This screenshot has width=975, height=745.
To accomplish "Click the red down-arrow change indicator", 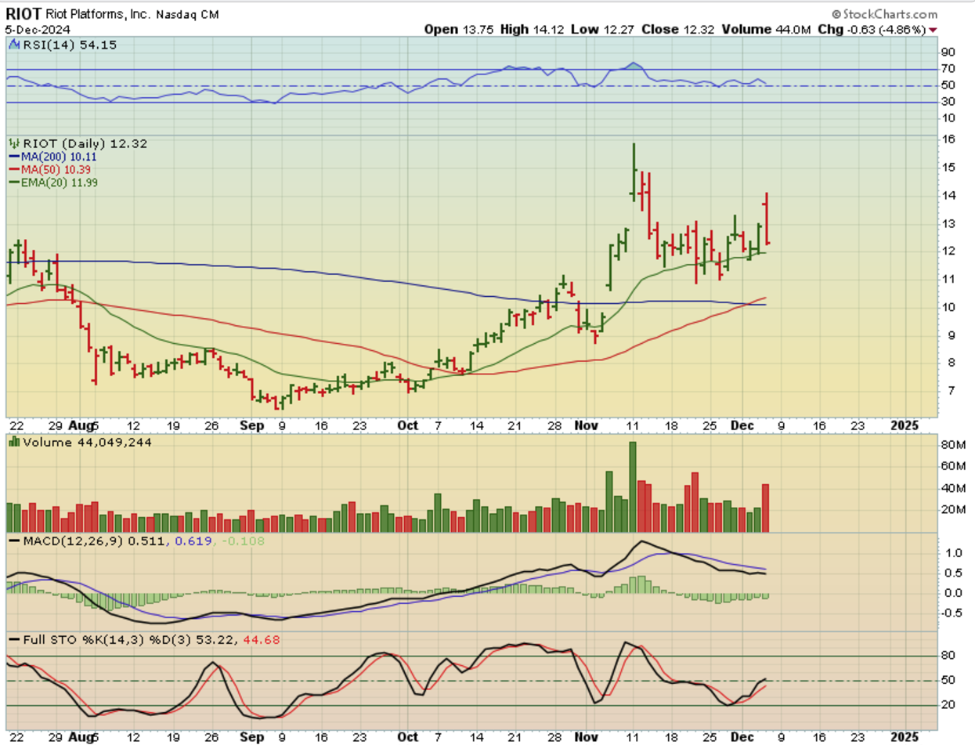I will pos(933,31).
